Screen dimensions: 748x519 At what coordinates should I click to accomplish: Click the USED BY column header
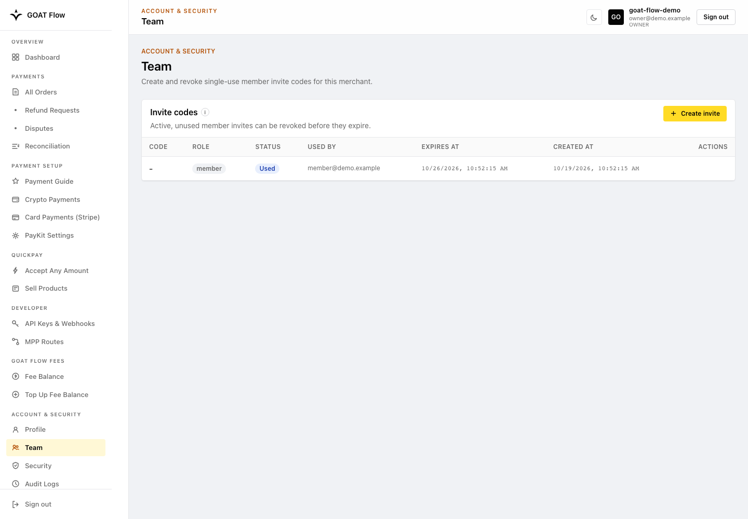[x=322, y=147]
